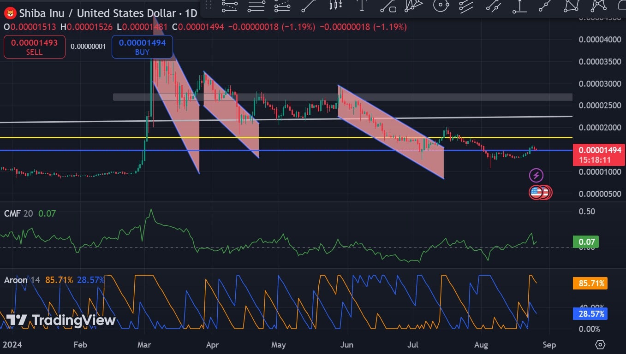Screen dimensions: 626x354
Task: Select the red descending channel spanning June to July
Action: 391,132
